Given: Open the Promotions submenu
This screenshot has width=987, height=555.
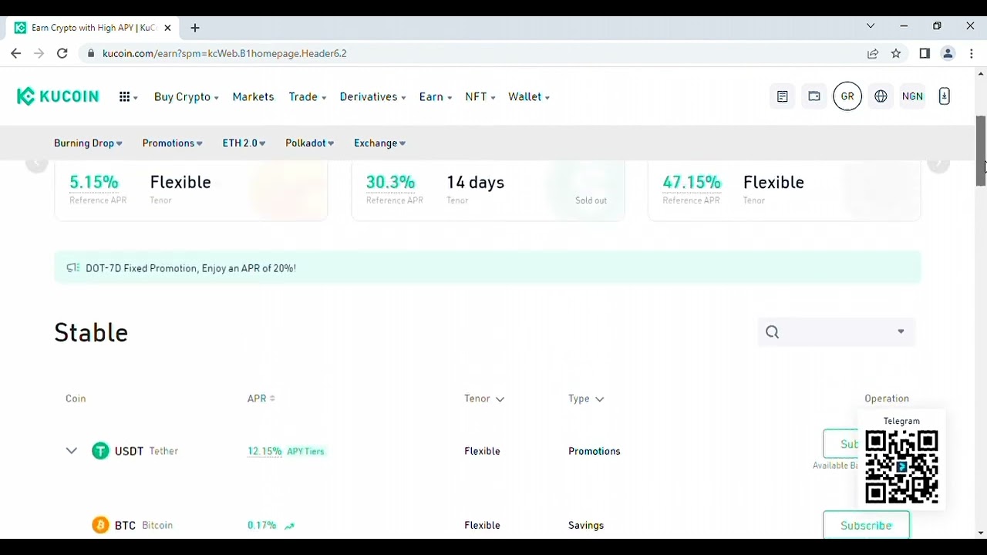Looking at the screenshot, I should click(173, 143).
